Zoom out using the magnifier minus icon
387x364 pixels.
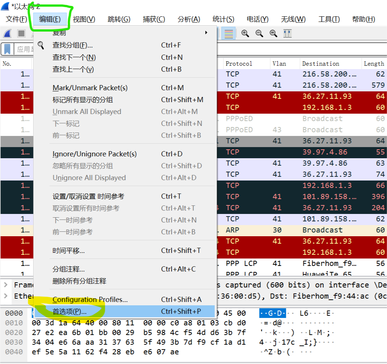259,33
